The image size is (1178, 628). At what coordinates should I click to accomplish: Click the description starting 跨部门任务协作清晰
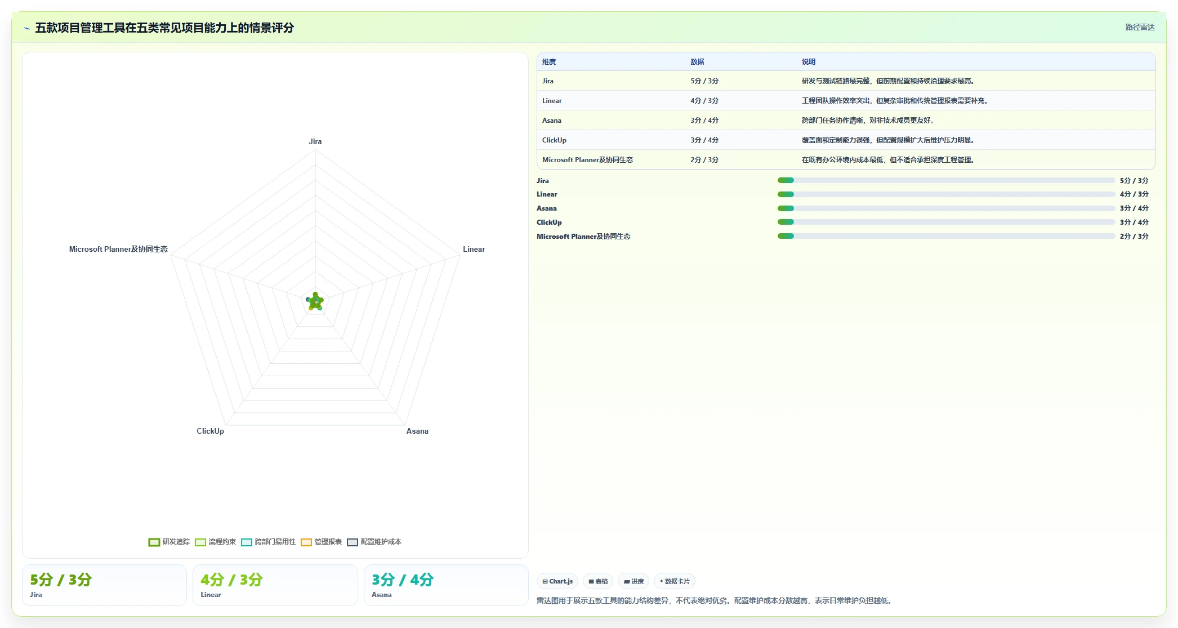[868, 121]
